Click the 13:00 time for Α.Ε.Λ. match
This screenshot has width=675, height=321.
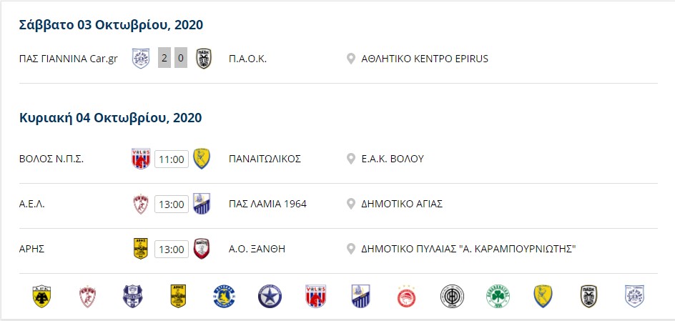(172, 204)
